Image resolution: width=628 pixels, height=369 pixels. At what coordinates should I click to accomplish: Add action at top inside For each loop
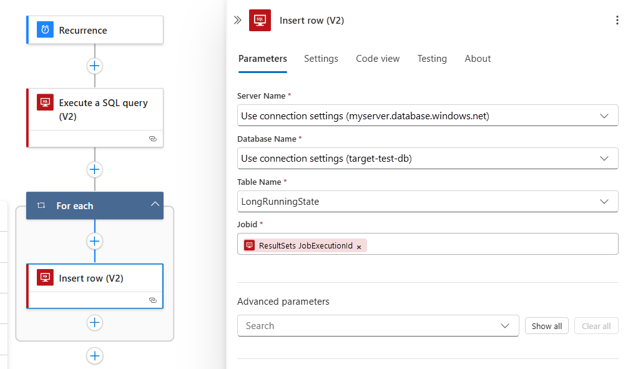(x=95, y=241)
